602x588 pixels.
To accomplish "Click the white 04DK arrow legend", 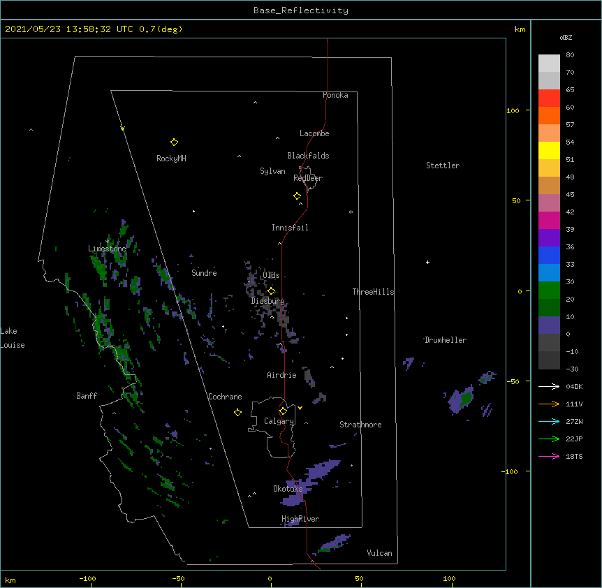I will [x=549, y=386].
